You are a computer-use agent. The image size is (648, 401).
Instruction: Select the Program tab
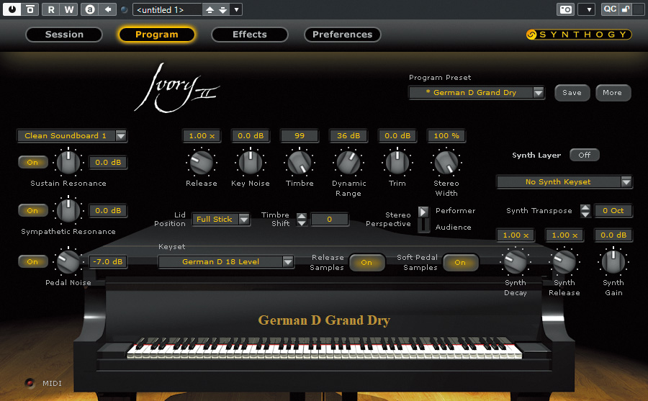tap(157, 35)
